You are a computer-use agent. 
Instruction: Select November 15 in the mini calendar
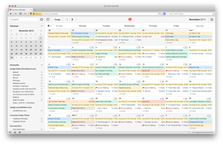coord(41,46)
